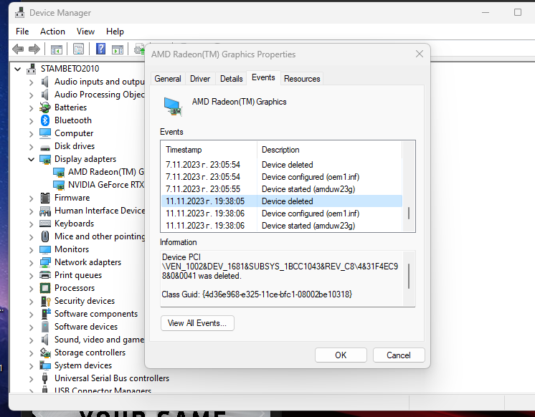Click the Properties toolbar icon
Image resolution: width=535 pixels, height=417 pixels.
pyautogui.click(x=78, y=49)
